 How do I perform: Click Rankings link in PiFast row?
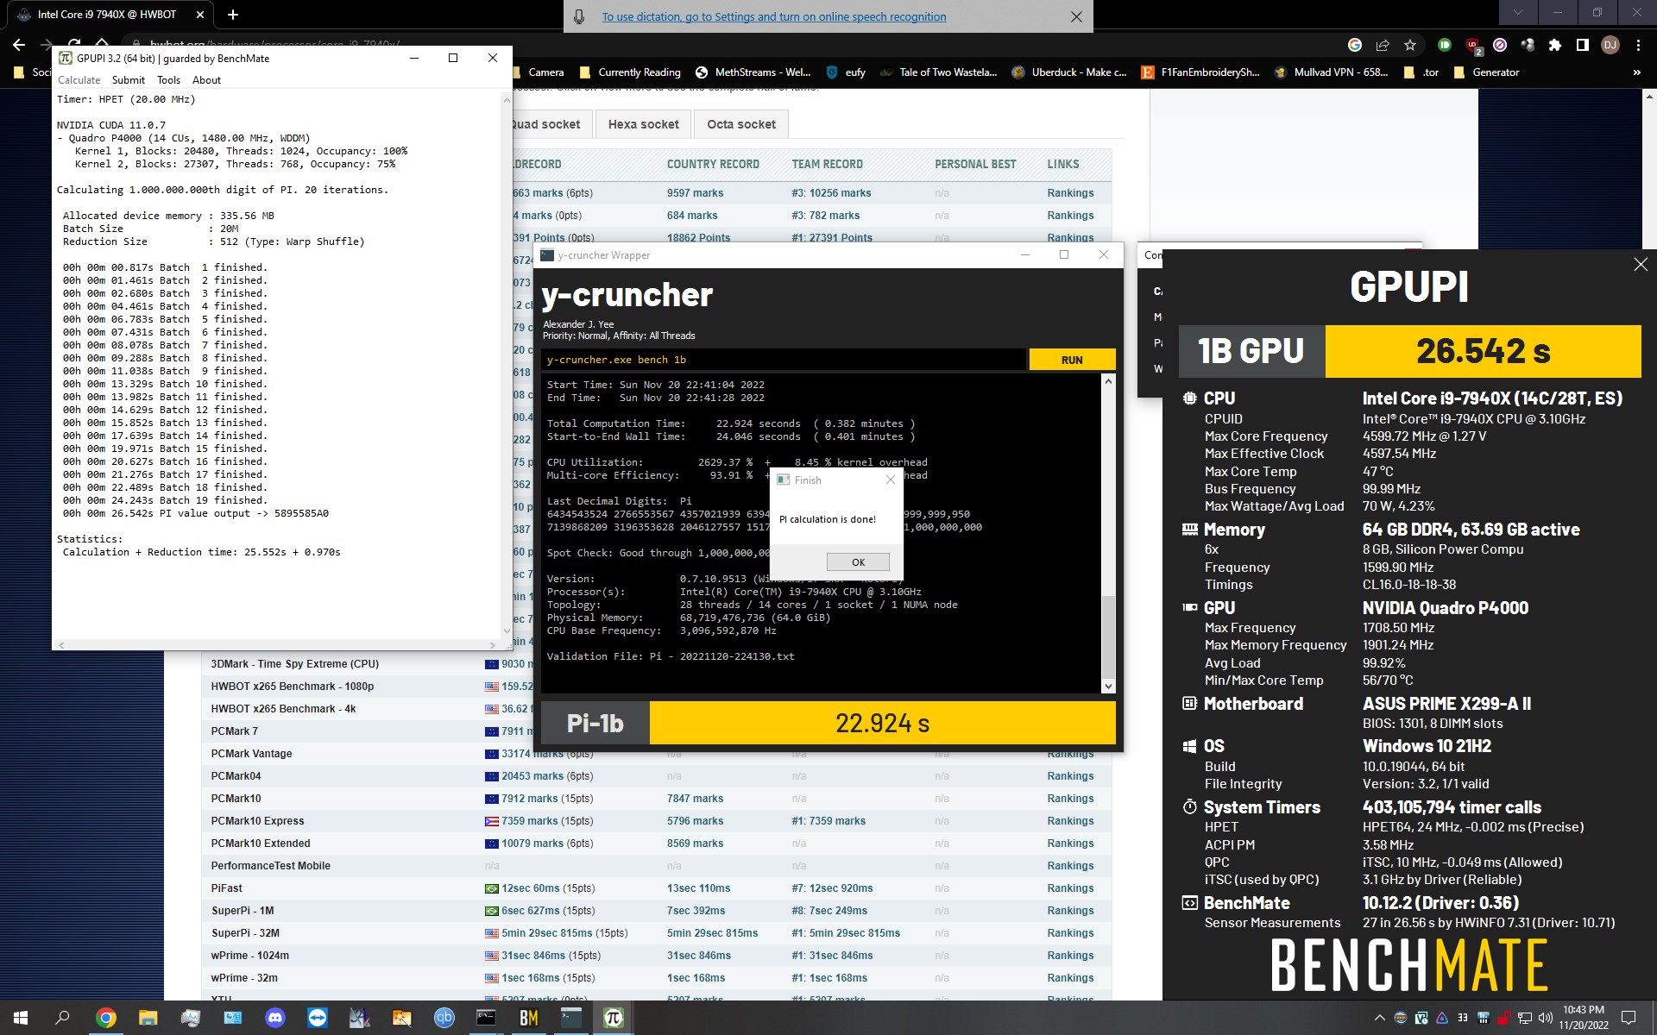(x=1070, y=888)
